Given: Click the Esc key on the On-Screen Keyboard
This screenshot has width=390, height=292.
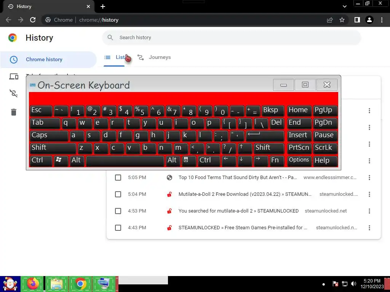Looking at the screenshot, I should [x=41, y=111].
